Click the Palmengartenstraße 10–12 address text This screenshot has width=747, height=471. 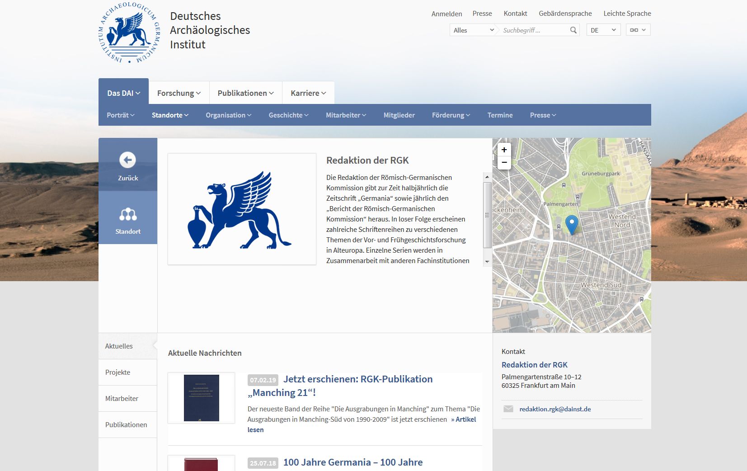(x=541, y=377)
